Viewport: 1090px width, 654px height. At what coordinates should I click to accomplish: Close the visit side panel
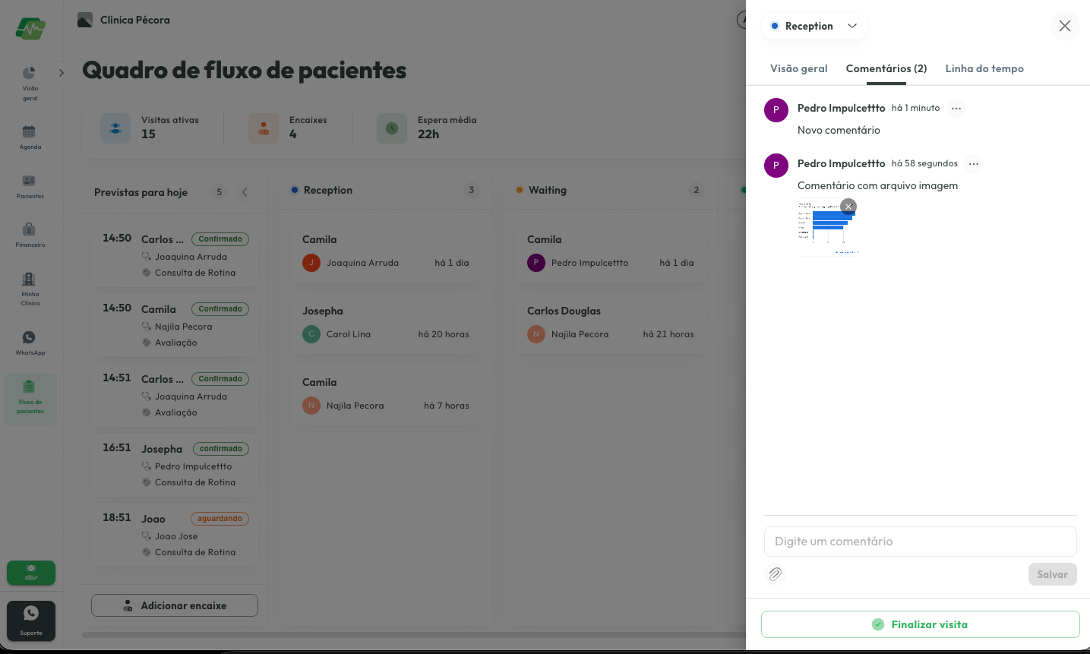pyautogui.click(x=1065, y=26)
